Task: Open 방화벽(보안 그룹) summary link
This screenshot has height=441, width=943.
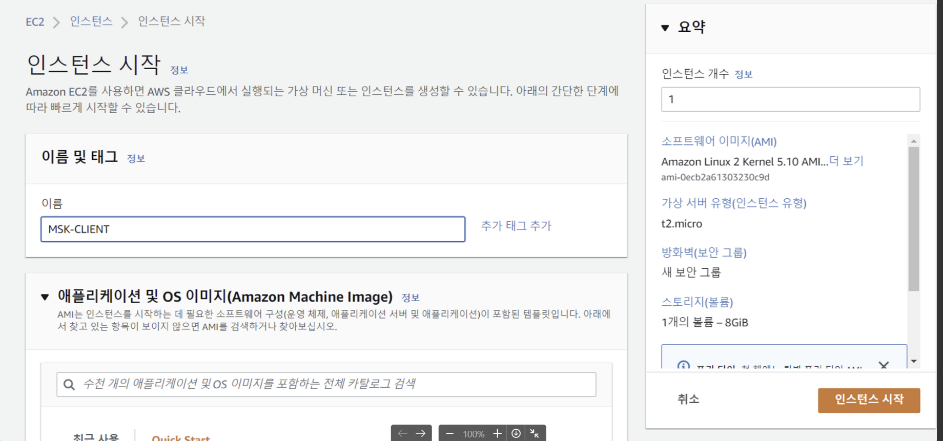Action: pyautogui.click(x=704, y=253)
